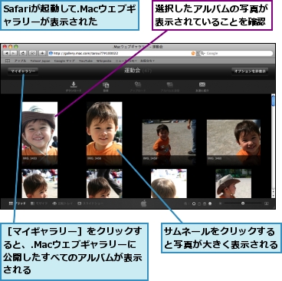Click the hide options button

tap(250, 71)
